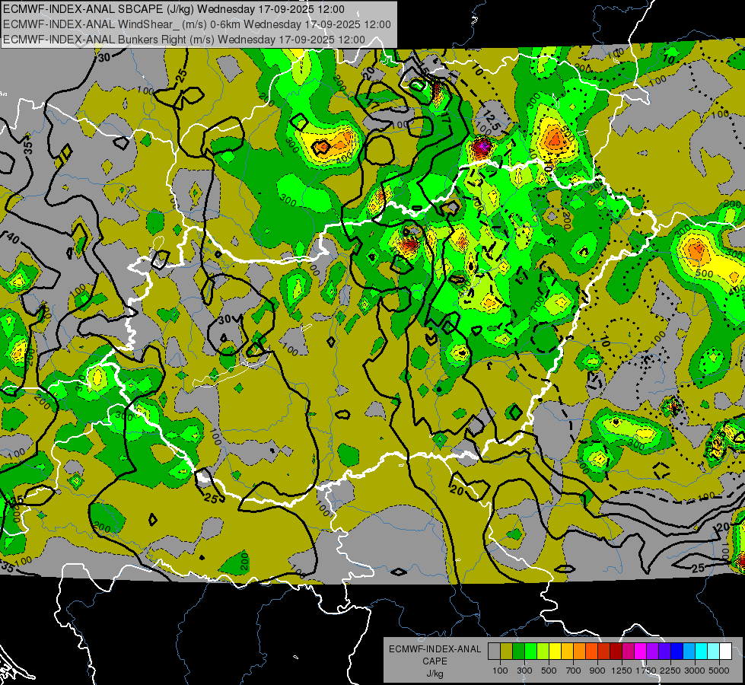The height and width of the screenshot is (685, 745).
Task: Click the legend tick label 5000
Action: pyautogui.click(x=719, y=671)
